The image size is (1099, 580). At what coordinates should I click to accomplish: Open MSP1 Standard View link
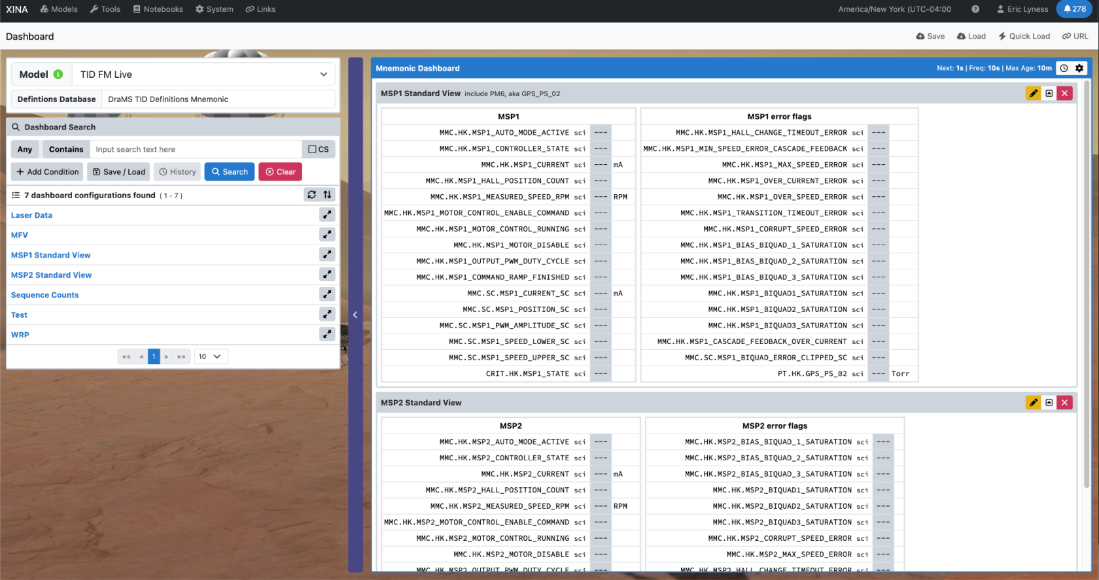click(50, 255)
